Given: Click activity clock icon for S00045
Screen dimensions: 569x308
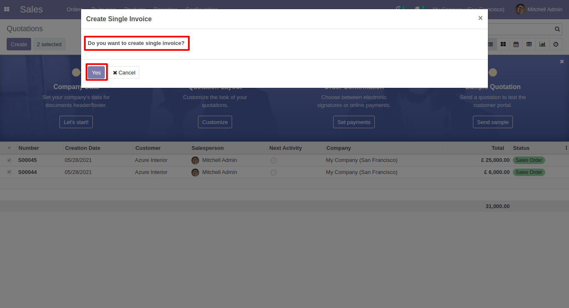Looking at the screenshot, I should click(x=273, y=160).
